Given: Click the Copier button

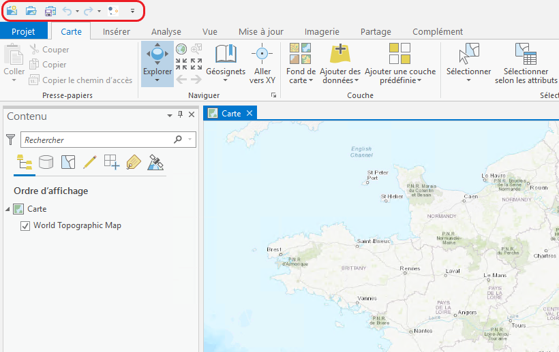Looking at the screenshot, I should [x=48, y=65].
